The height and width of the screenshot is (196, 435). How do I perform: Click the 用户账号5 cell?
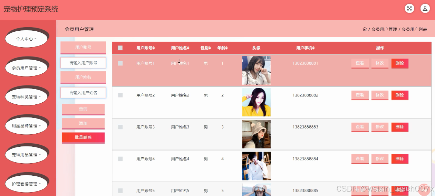(x=145, y=190)
